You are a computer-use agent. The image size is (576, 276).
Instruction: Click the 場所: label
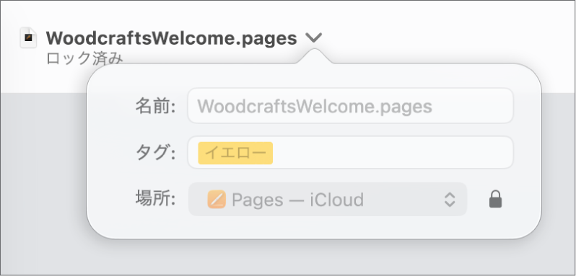point(155,199)
